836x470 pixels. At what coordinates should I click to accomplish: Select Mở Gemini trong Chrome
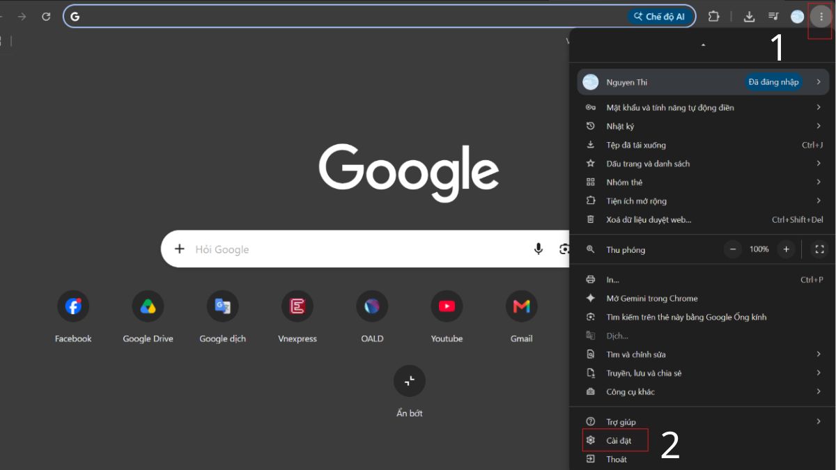pos(703,298)
